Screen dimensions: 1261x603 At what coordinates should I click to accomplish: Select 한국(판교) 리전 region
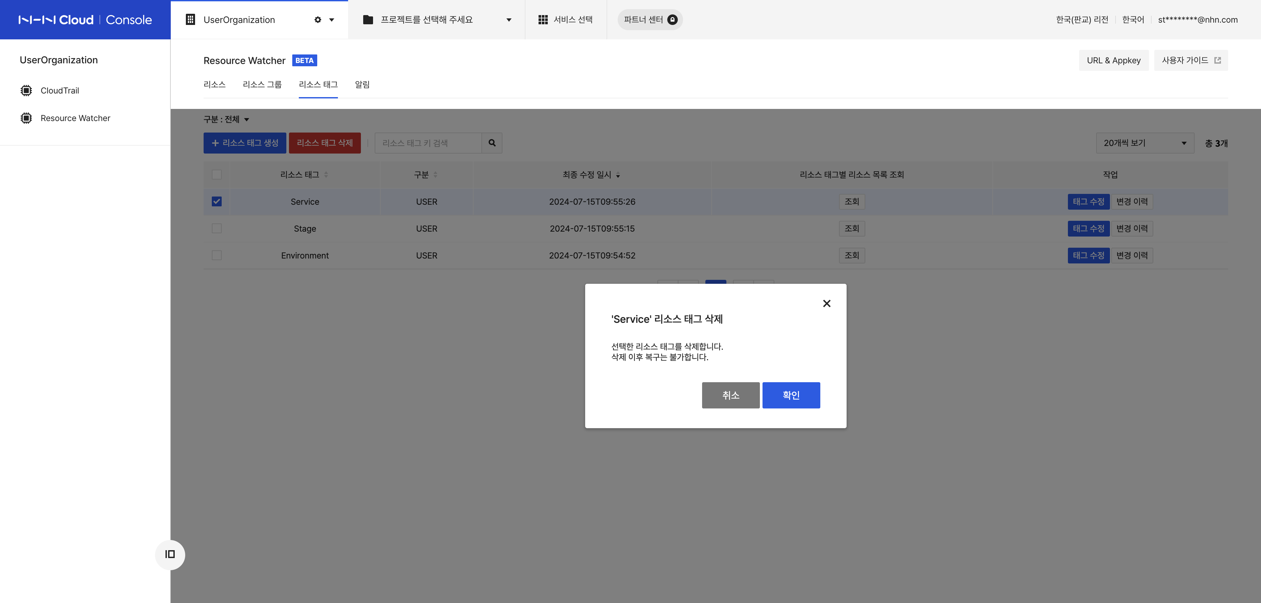[1082, 20]
